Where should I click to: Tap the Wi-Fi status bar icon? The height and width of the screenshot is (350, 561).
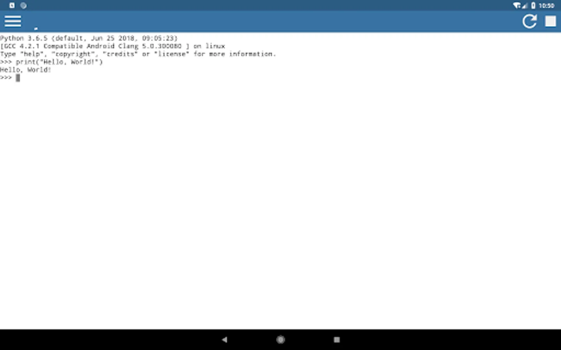click(x=517, y=5)
